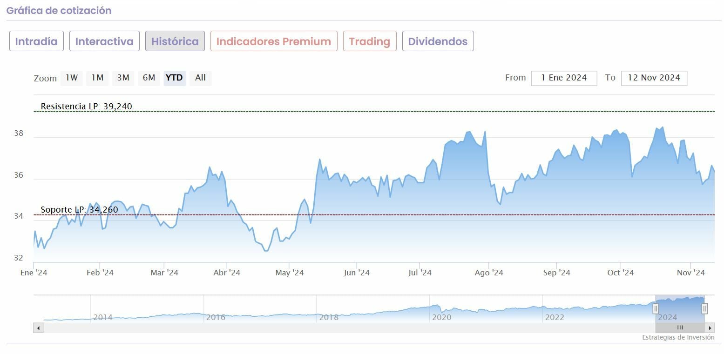Select the YTD zoom range

[175, 78]
